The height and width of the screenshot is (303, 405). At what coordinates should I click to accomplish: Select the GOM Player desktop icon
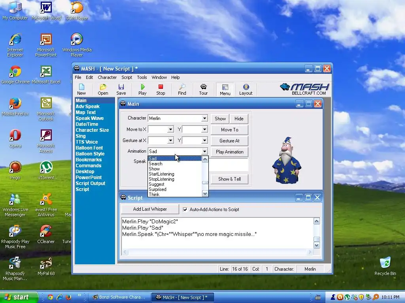click(77, 11)
